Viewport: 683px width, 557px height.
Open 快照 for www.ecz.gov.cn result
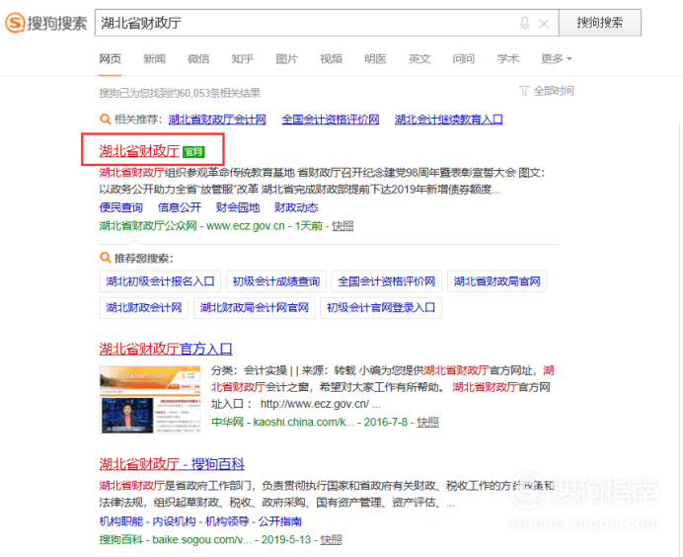[x=342, y=226]
